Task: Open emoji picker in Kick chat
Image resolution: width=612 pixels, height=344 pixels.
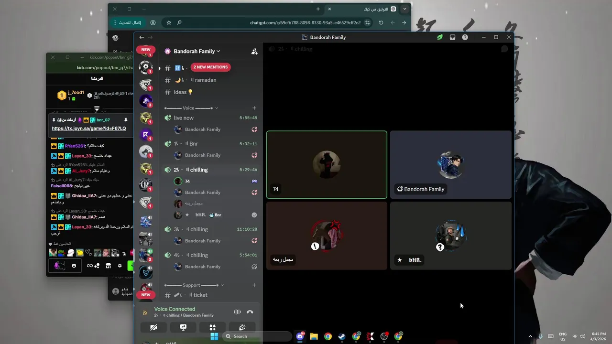Action: tap(74, 266)
